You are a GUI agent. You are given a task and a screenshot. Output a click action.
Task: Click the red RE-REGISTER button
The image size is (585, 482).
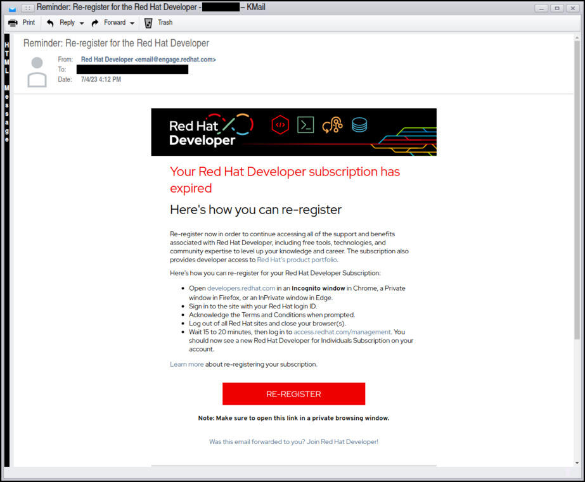pyautogui.click(x=293, y=394)
